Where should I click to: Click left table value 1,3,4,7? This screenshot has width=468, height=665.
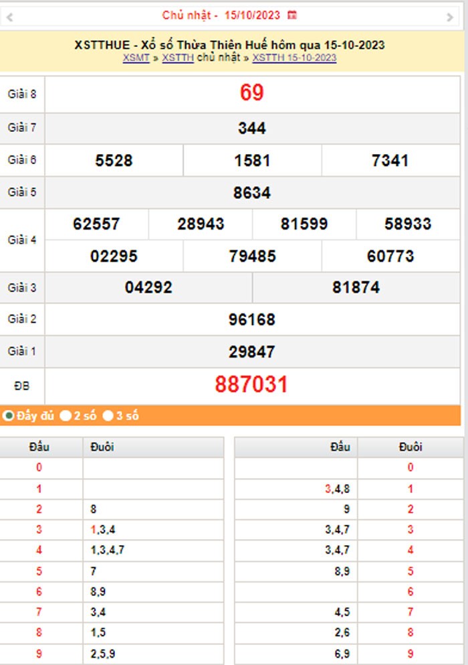pos(107,550)
